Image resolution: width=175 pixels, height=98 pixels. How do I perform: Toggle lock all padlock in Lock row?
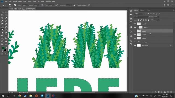click(148, 20)
